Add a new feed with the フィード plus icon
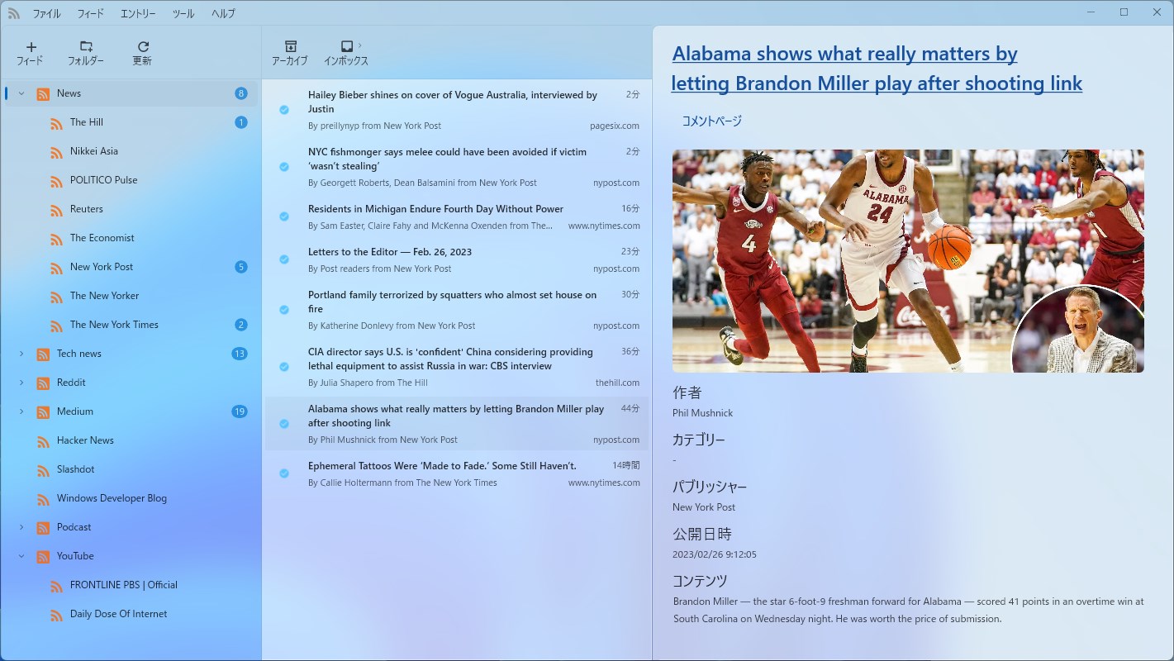Viewport: 1174px width, 661px height. pyautogui.click(x=30, y=47)
